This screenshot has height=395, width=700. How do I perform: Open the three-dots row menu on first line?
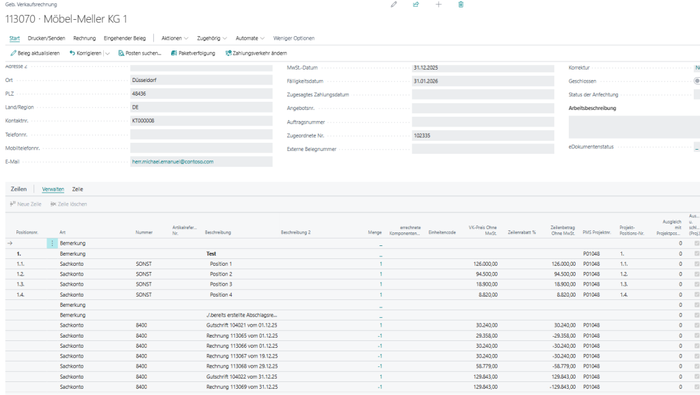coord(52,243)
